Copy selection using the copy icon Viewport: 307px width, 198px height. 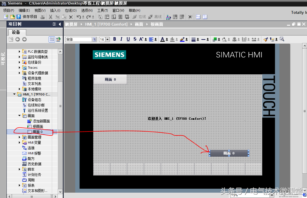click(57, 17)
